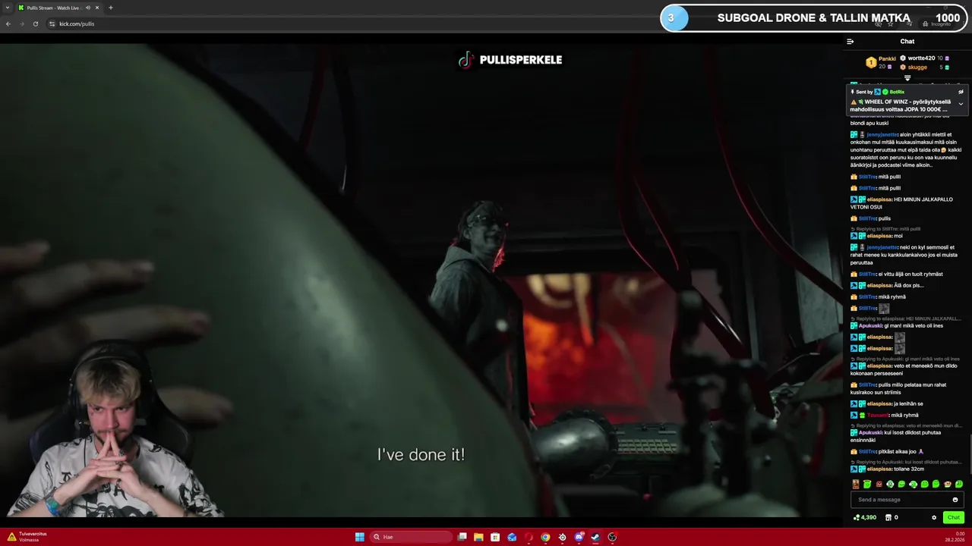Screen dimensions: 972x546
Task: Open Microsoft Store from the taskbar
Action: [x=495, y=537]
